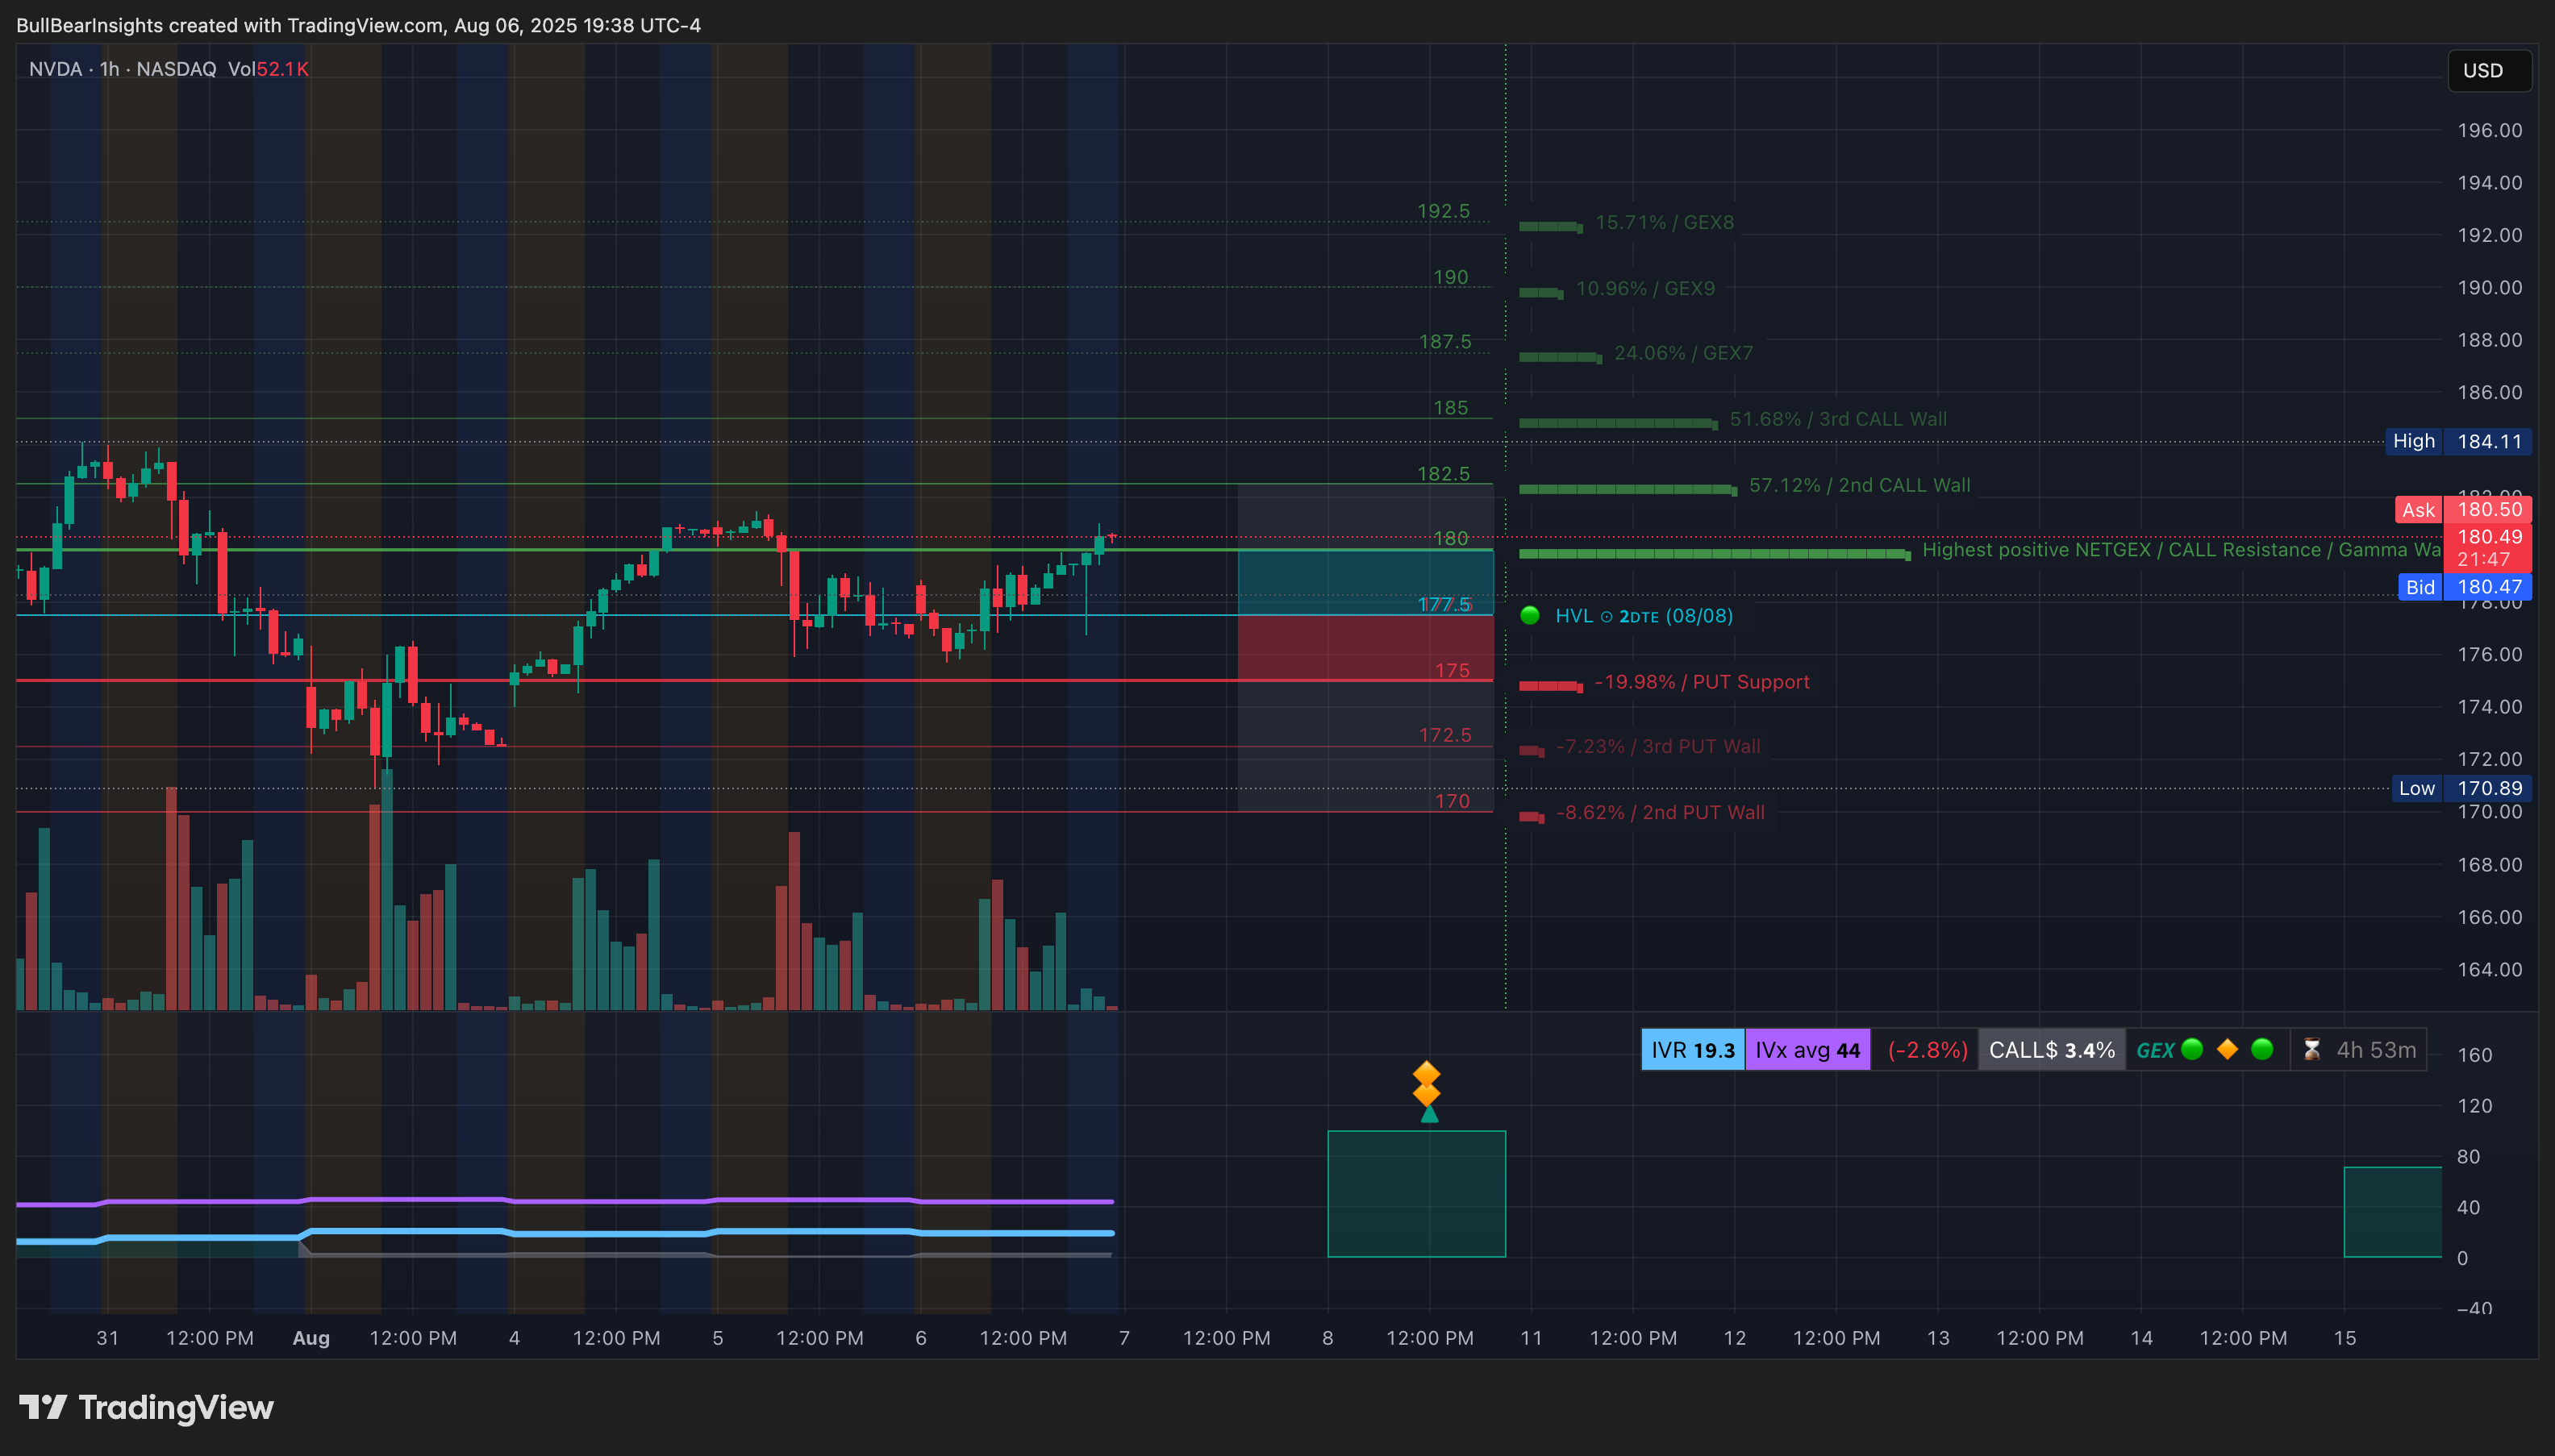
Task: Click the 51.68% / 3rd CALL Wall label
Action: [x=1839, y=419]
